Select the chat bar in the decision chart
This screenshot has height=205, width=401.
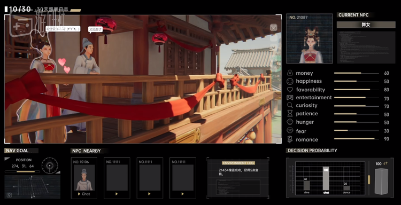pos(326,179)
